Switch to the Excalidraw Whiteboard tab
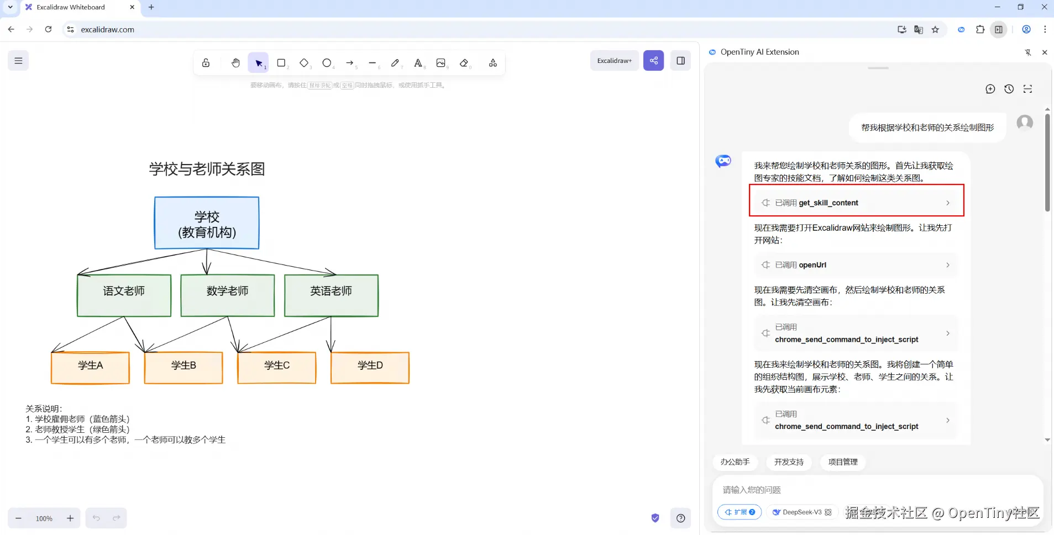The image size is (1054, 535). click(x=79, y=8)
